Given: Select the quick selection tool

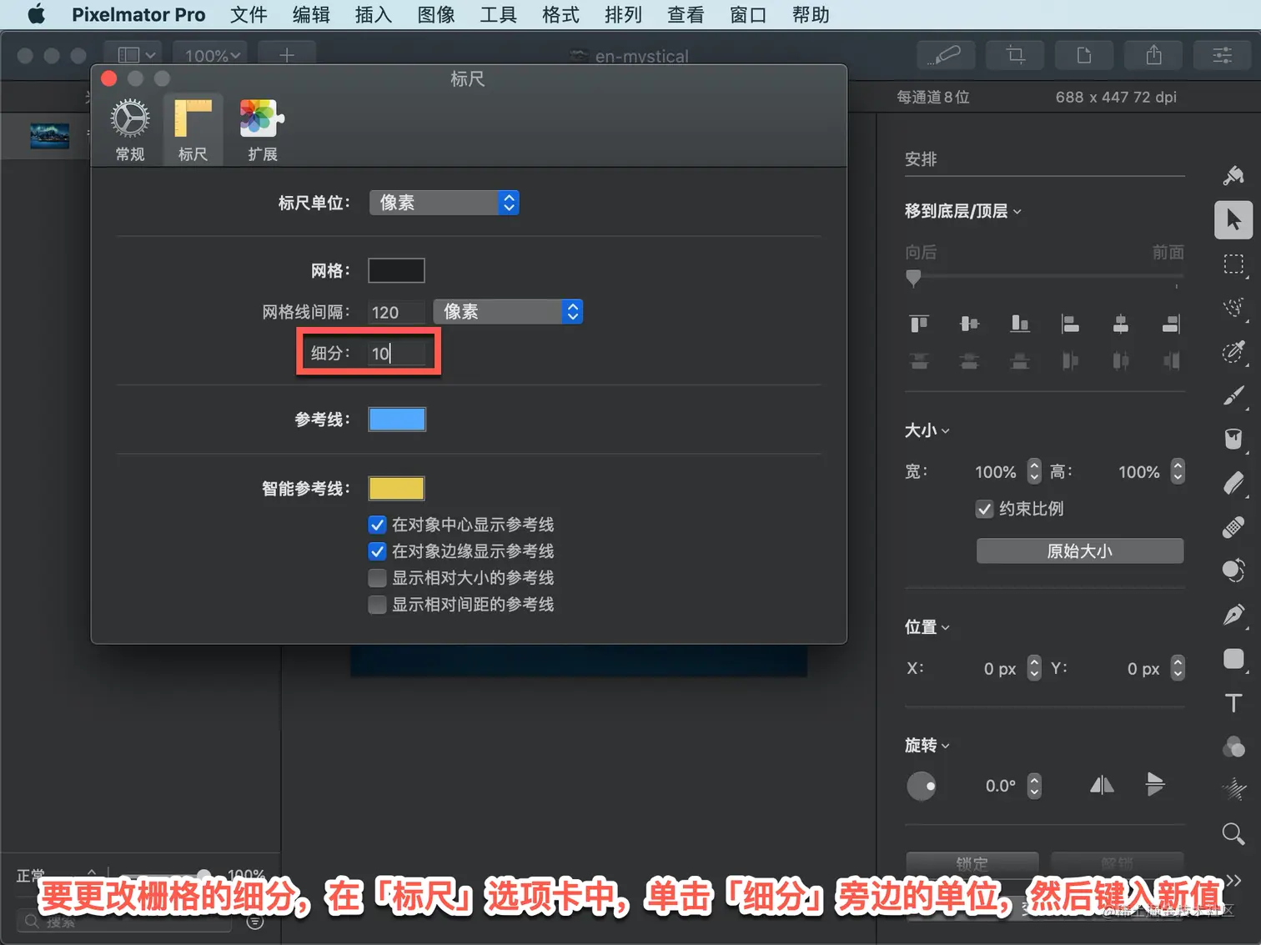Looking at the screenshot, I should click(x=1233, y=308).
